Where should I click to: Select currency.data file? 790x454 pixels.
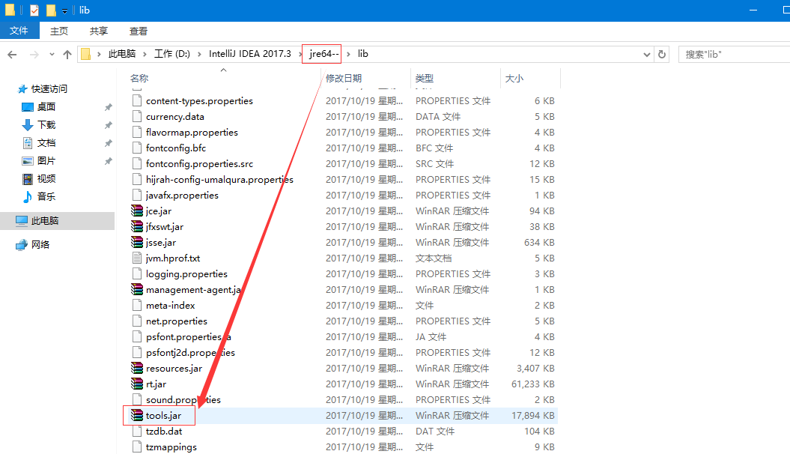click(x=174, y=117)
